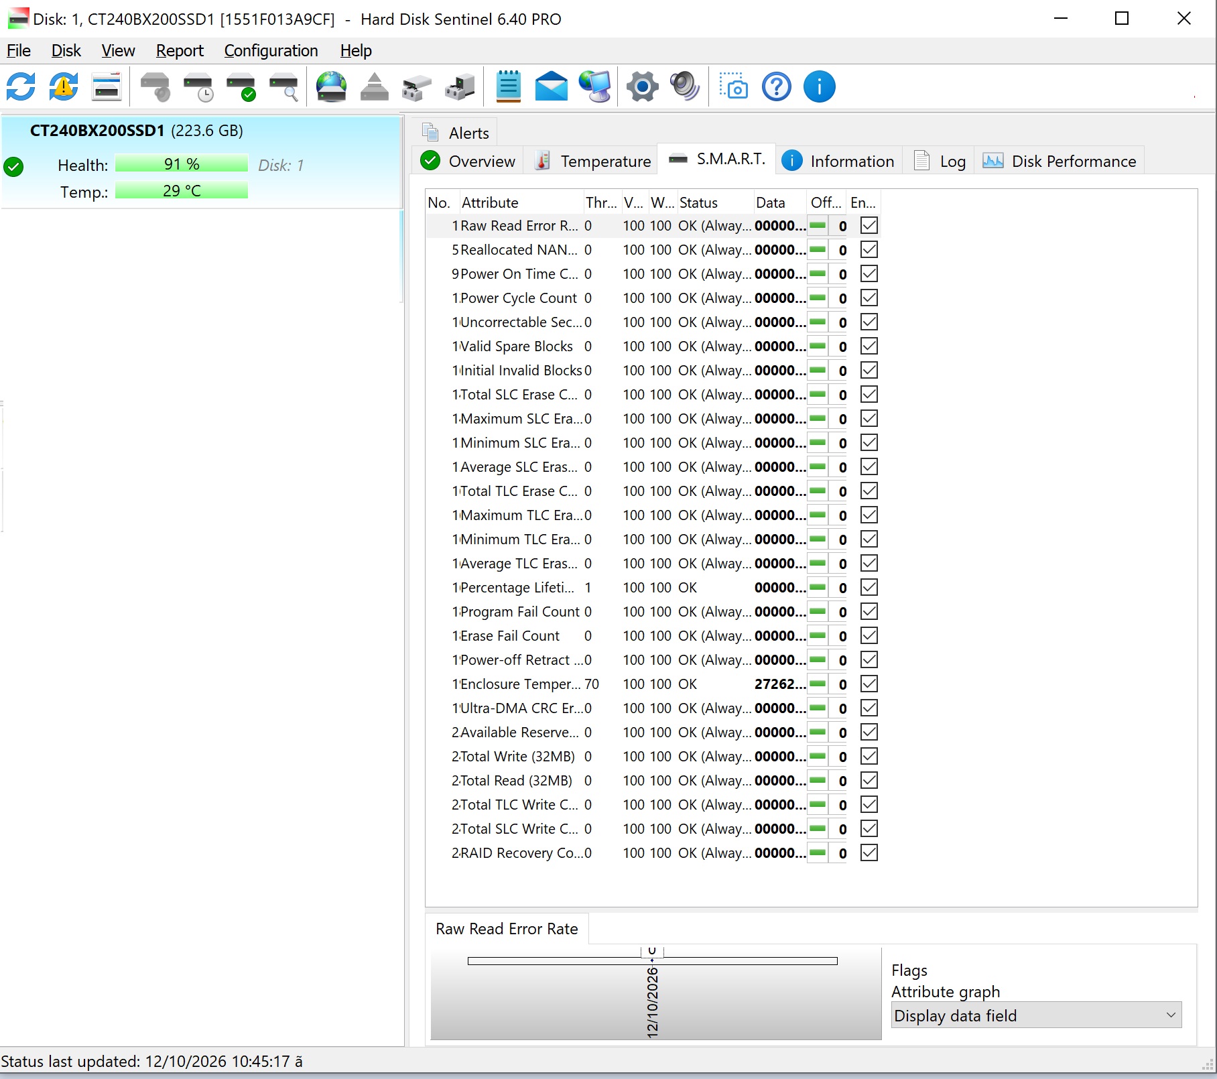
Task: Click the disk with speaker noise test icon
Action: [155, 87]
